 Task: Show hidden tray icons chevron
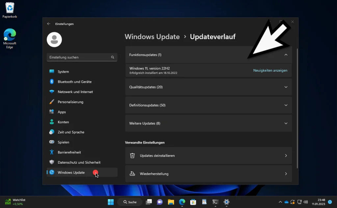(x=280, y=202)
